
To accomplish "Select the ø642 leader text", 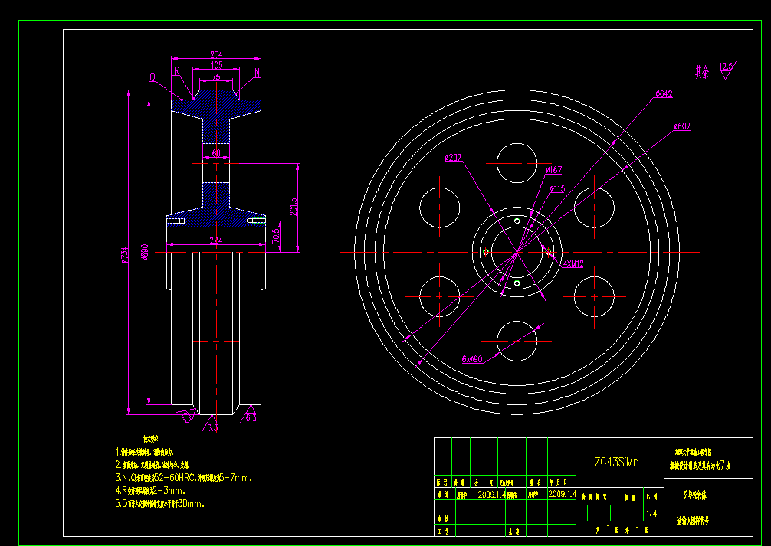I will (663, 94).
